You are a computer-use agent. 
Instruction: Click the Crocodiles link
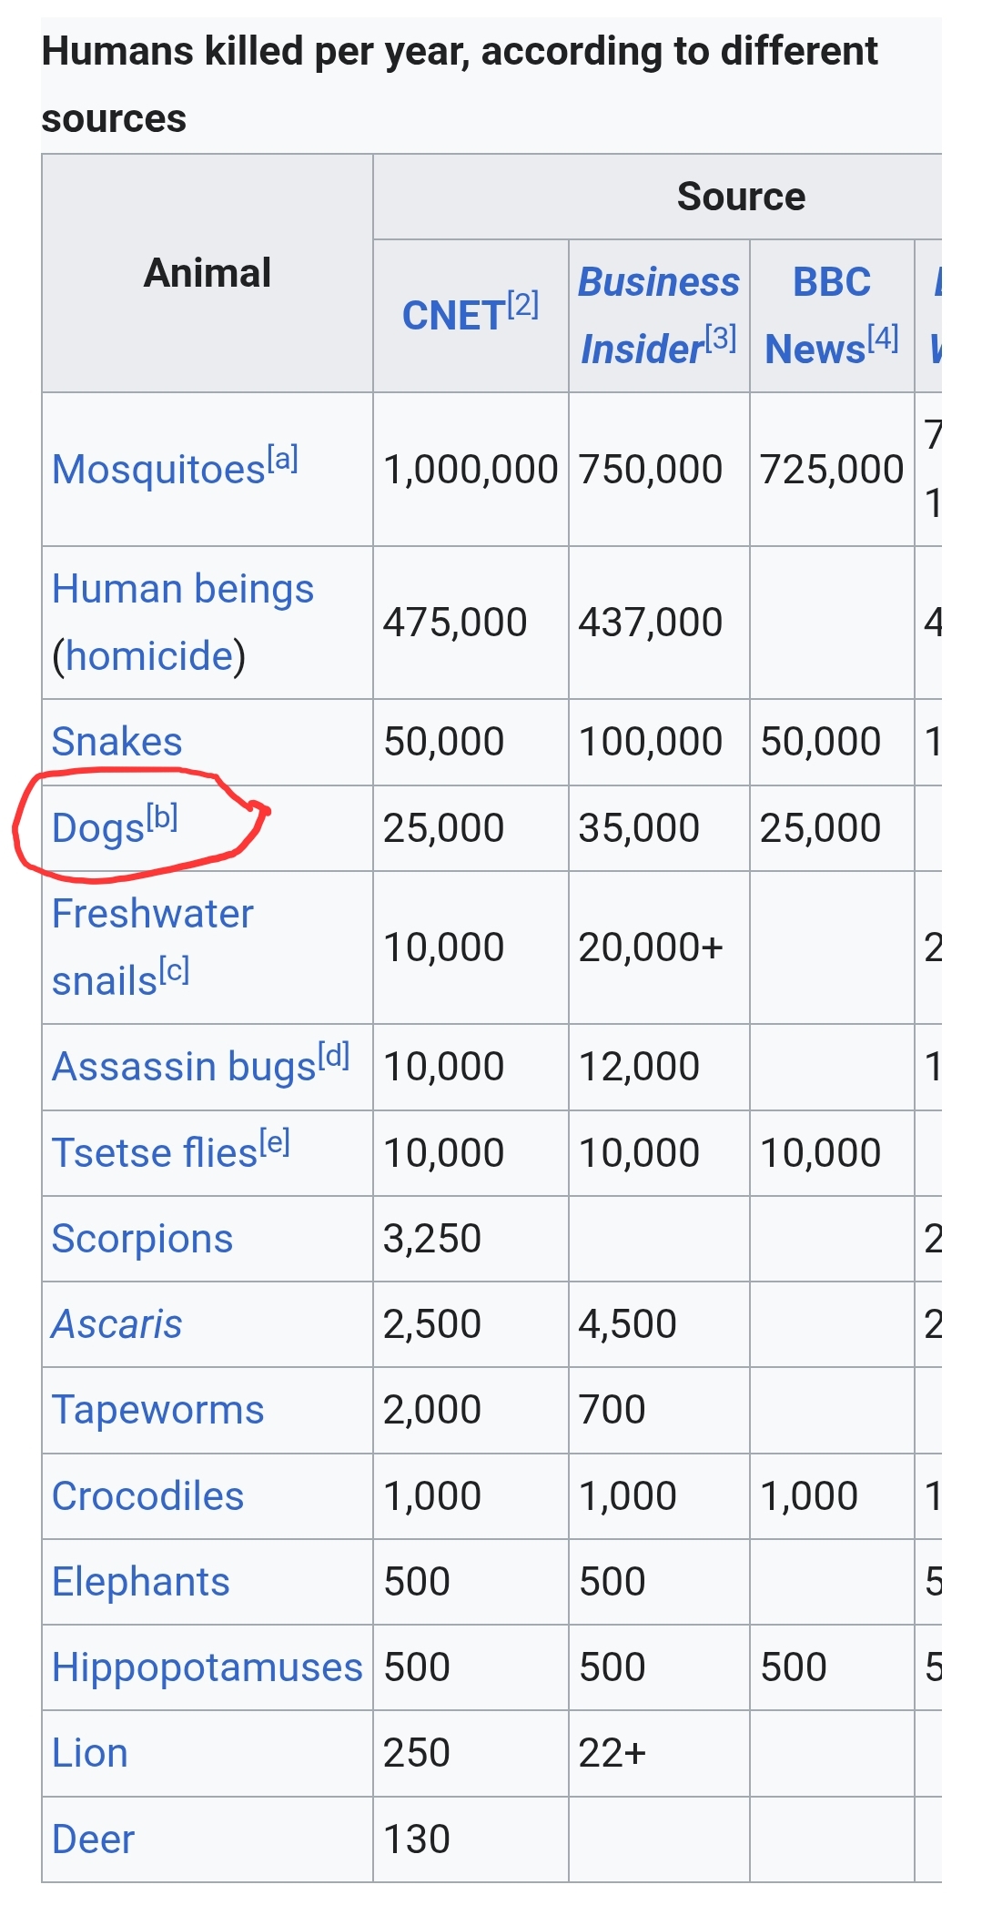tap(147, 1496)
